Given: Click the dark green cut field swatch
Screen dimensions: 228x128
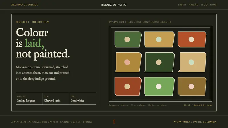Looking at the screenshot, I should [128, 40].
